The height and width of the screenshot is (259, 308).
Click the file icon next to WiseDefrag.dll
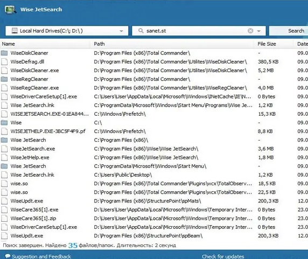tap(4, 62)
